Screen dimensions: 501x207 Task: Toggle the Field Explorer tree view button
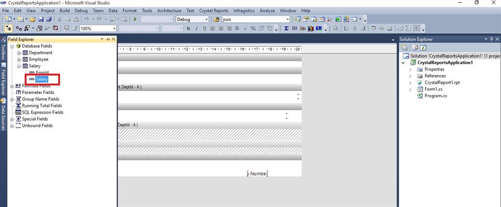click(8, 28)
